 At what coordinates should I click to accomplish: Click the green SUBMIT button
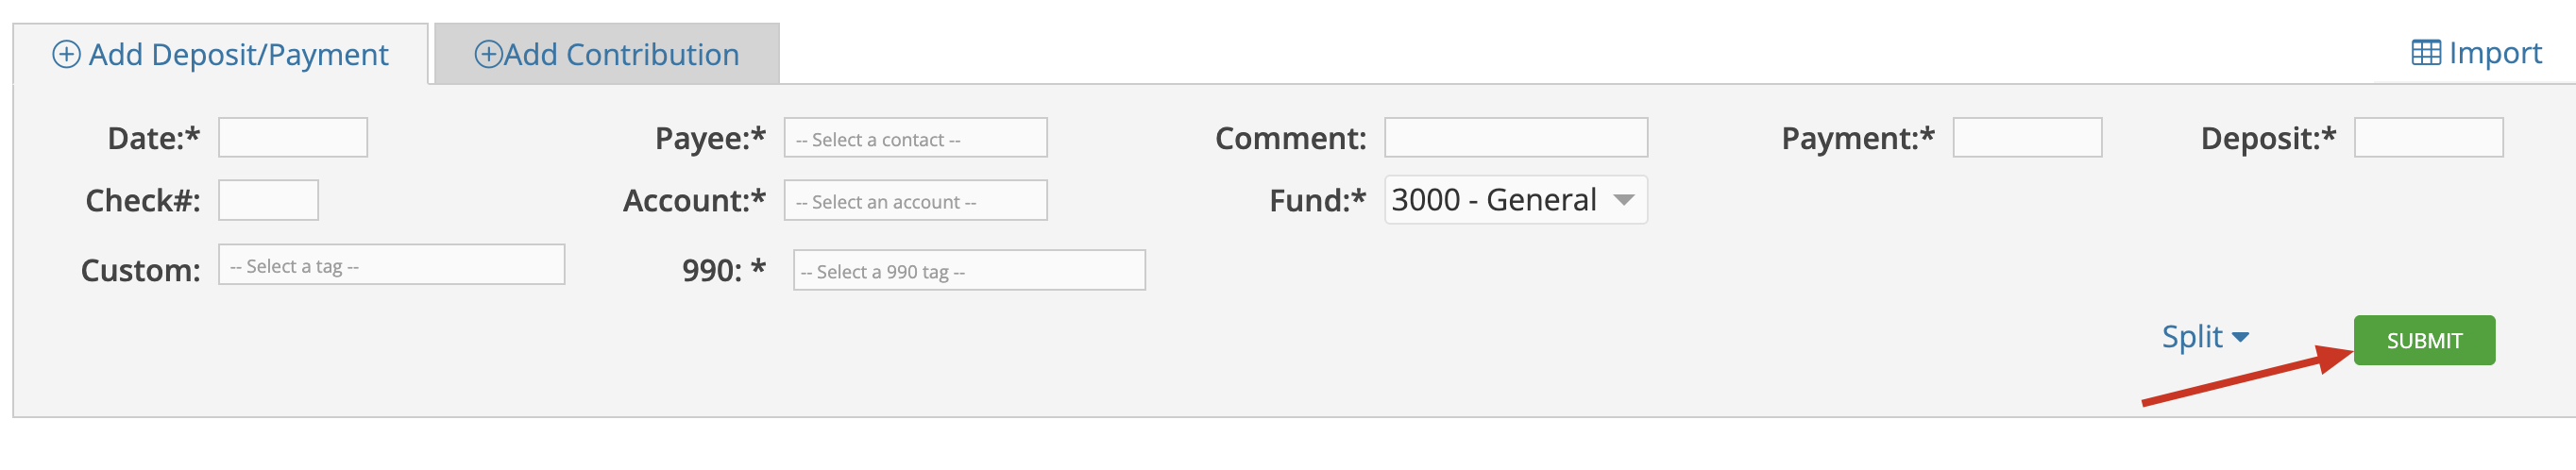(2424, 340)
